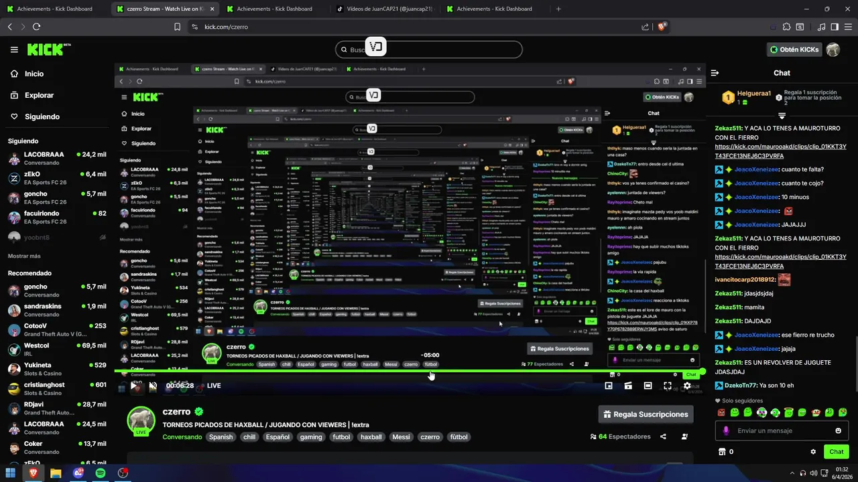Open LACOBRAAA channel in Siguiendo list

pyautogui.click(x=57, y=159)
